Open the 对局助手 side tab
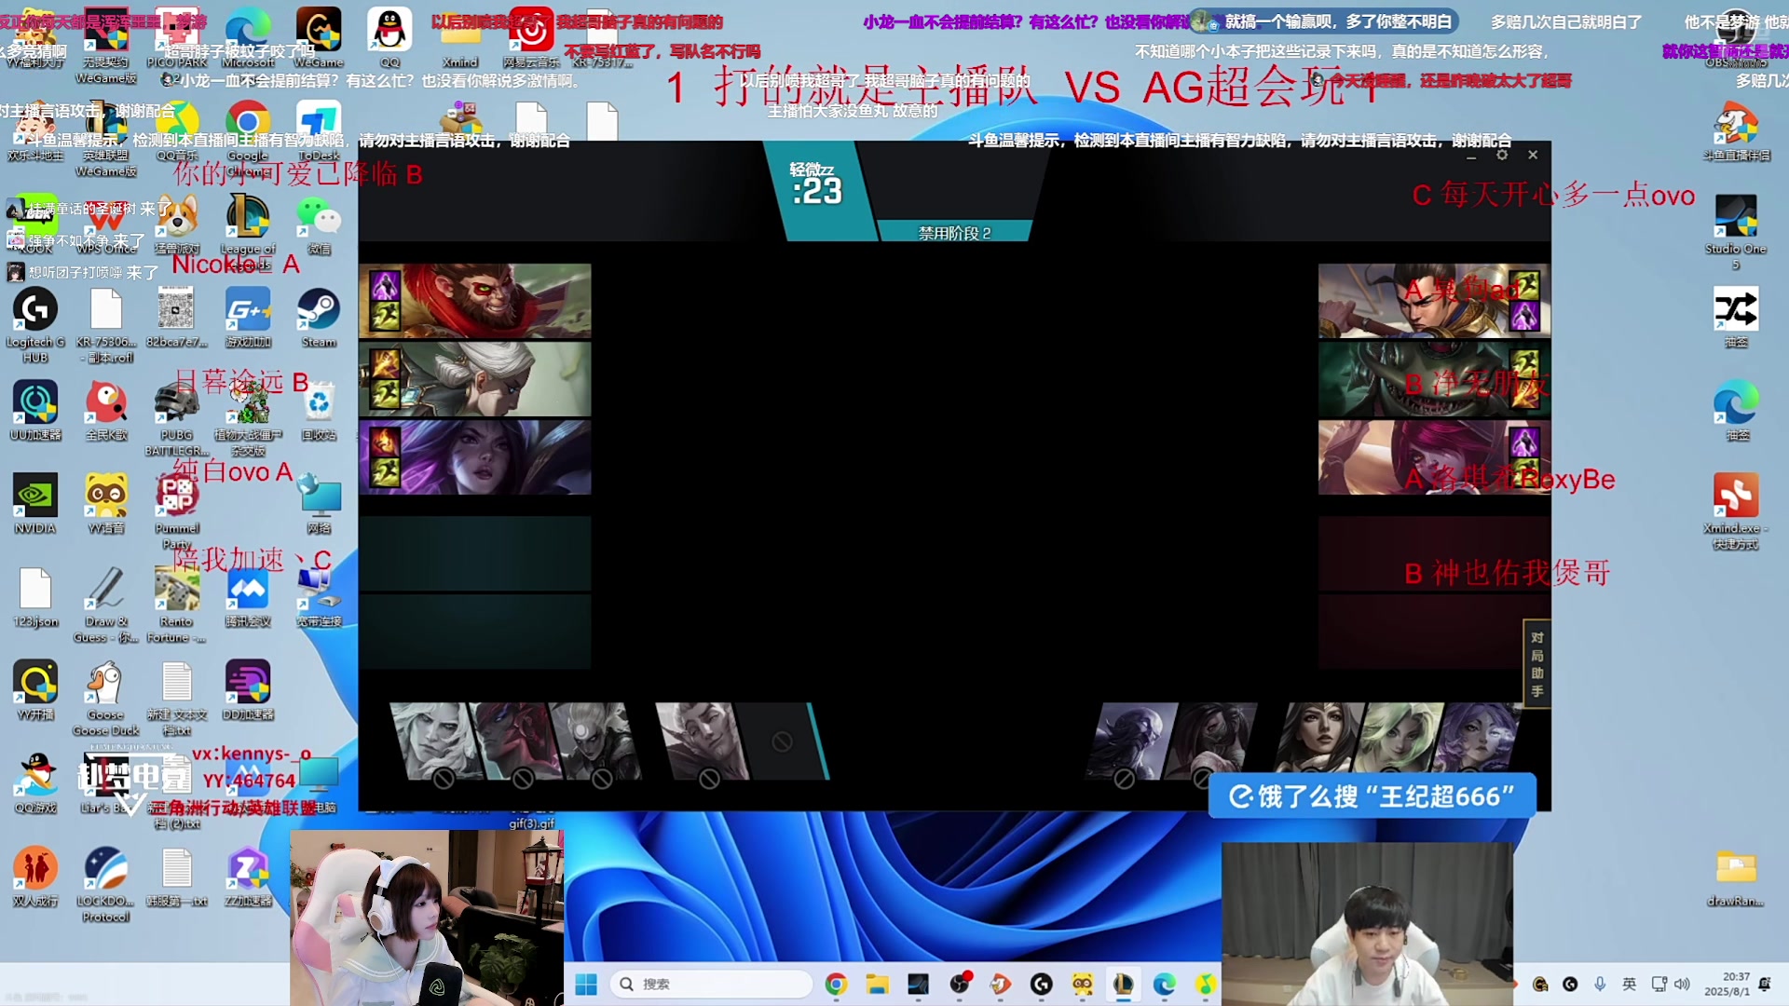 pos(1536,663)
